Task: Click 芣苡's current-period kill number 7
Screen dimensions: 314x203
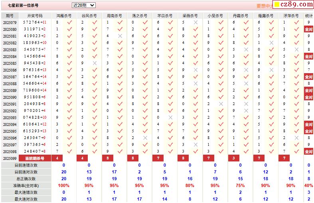Action: click(x=158, y=158)
